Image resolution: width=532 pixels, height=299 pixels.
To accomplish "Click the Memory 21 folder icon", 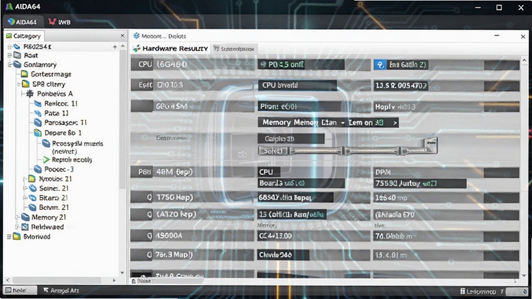I will 25,217.
